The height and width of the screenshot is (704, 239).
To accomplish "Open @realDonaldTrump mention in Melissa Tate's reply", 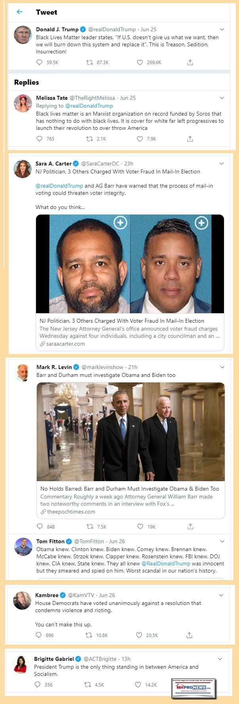I will [x=89, y=106].
